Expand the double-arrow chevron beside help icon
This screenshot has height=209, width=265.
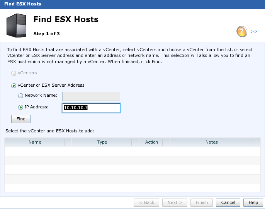pyautogui.click(x=254, y=32)
